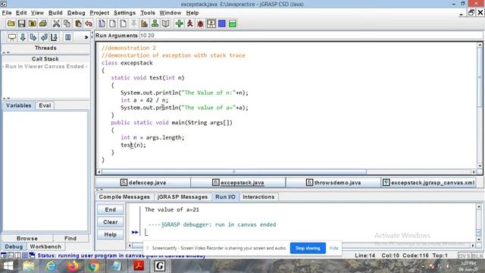Click the Open File folder icon
Viewport: 485px width, 273px height.
(x=11, y=24)
